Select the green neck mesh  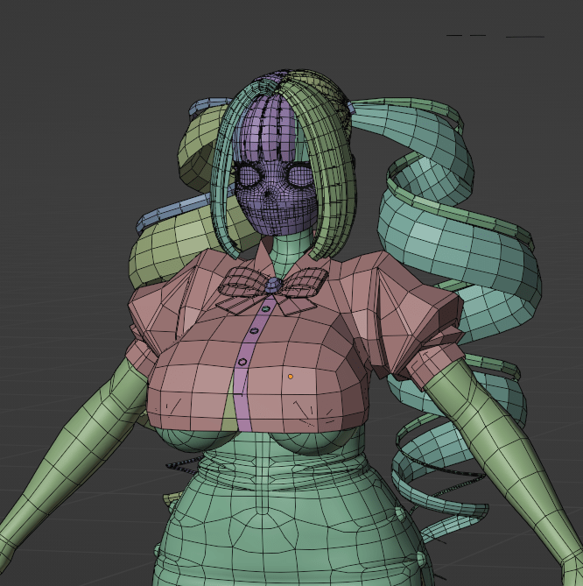point(284,248)
